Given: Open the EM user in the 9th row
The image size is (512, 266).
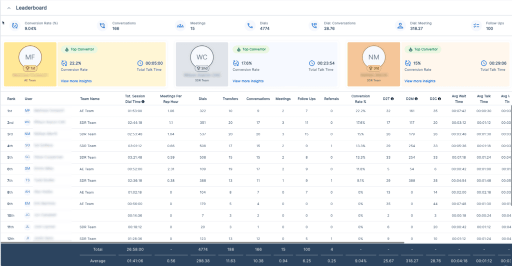Looking at the screenshot, I should click(40, 204).
